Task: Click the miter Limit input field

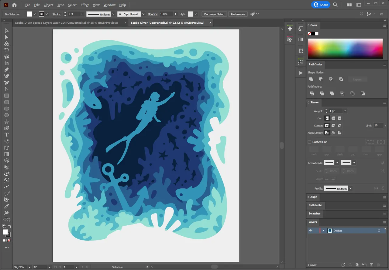Action: (x=378, y=125)
